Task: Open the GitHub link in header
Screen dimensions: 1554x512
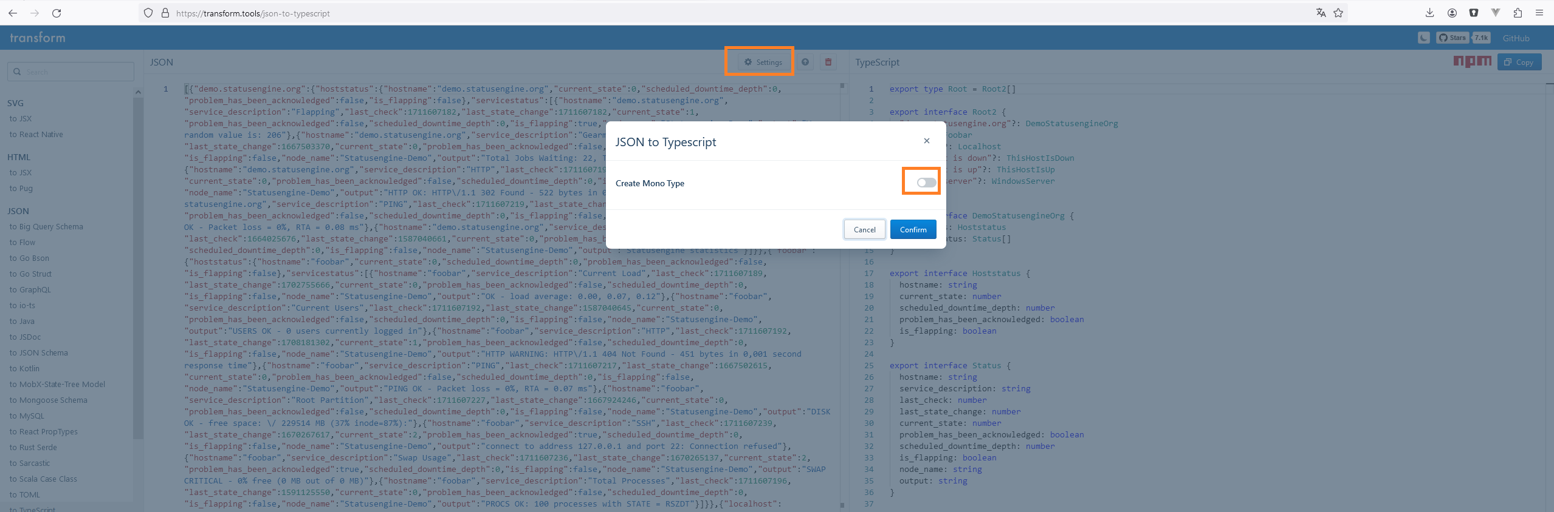Action: (x=1516, y=38)
